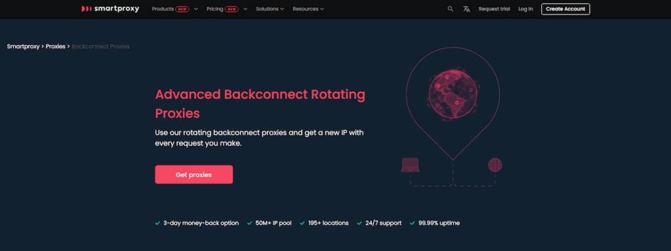Expand the Pricing dropdown chevron
Image resolution: width=671 pixels, height=251 pixels.
click(x=245, y=9)
